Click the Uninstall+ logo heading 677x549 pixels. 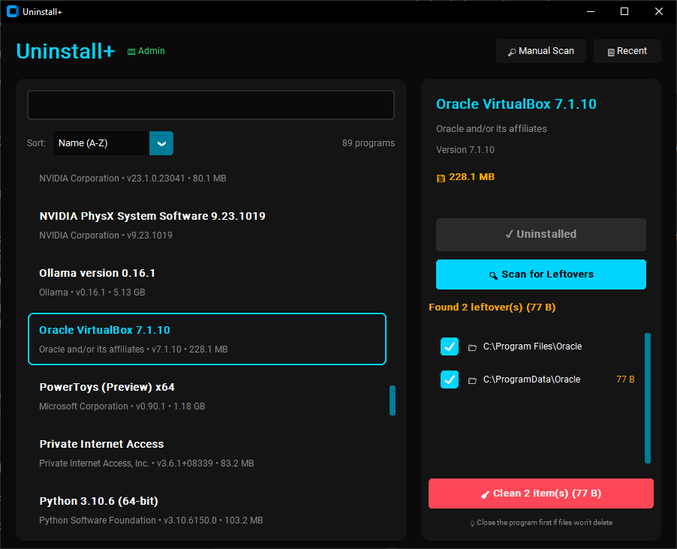pos(65,51)
